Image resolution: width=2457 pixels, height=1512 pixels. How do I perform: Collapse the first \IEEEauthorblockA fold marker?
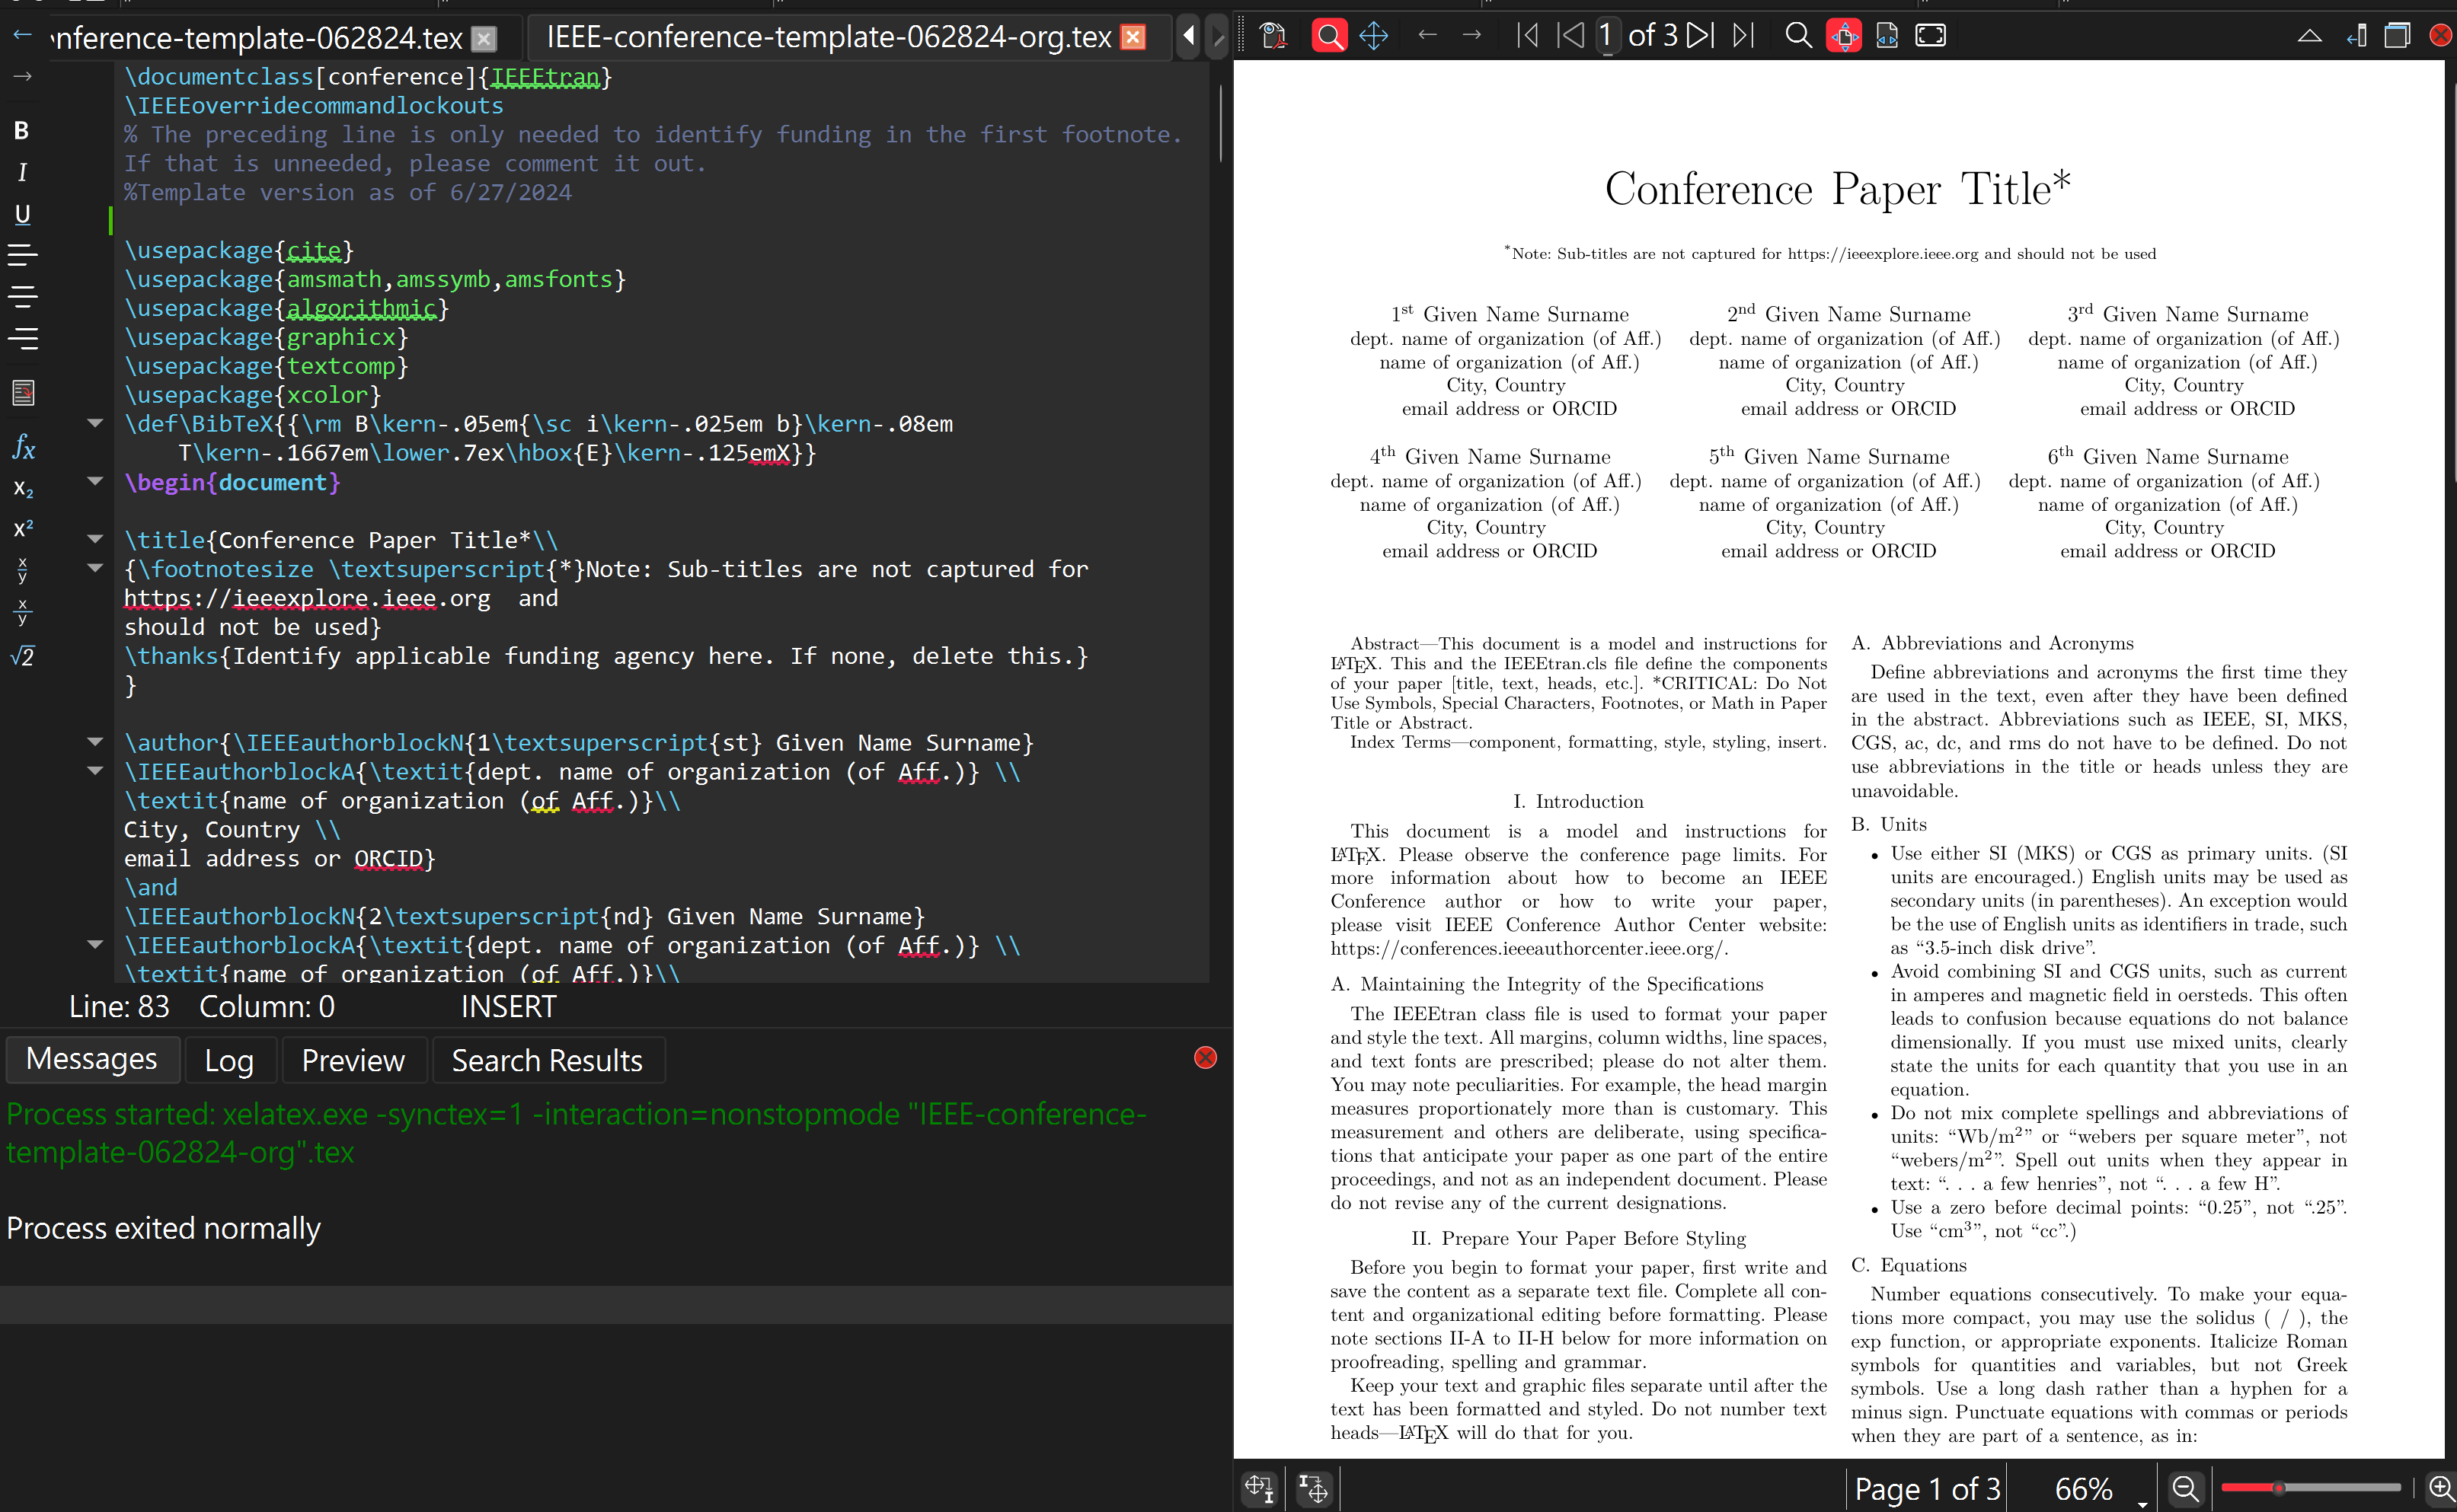[x=95, y=771]
